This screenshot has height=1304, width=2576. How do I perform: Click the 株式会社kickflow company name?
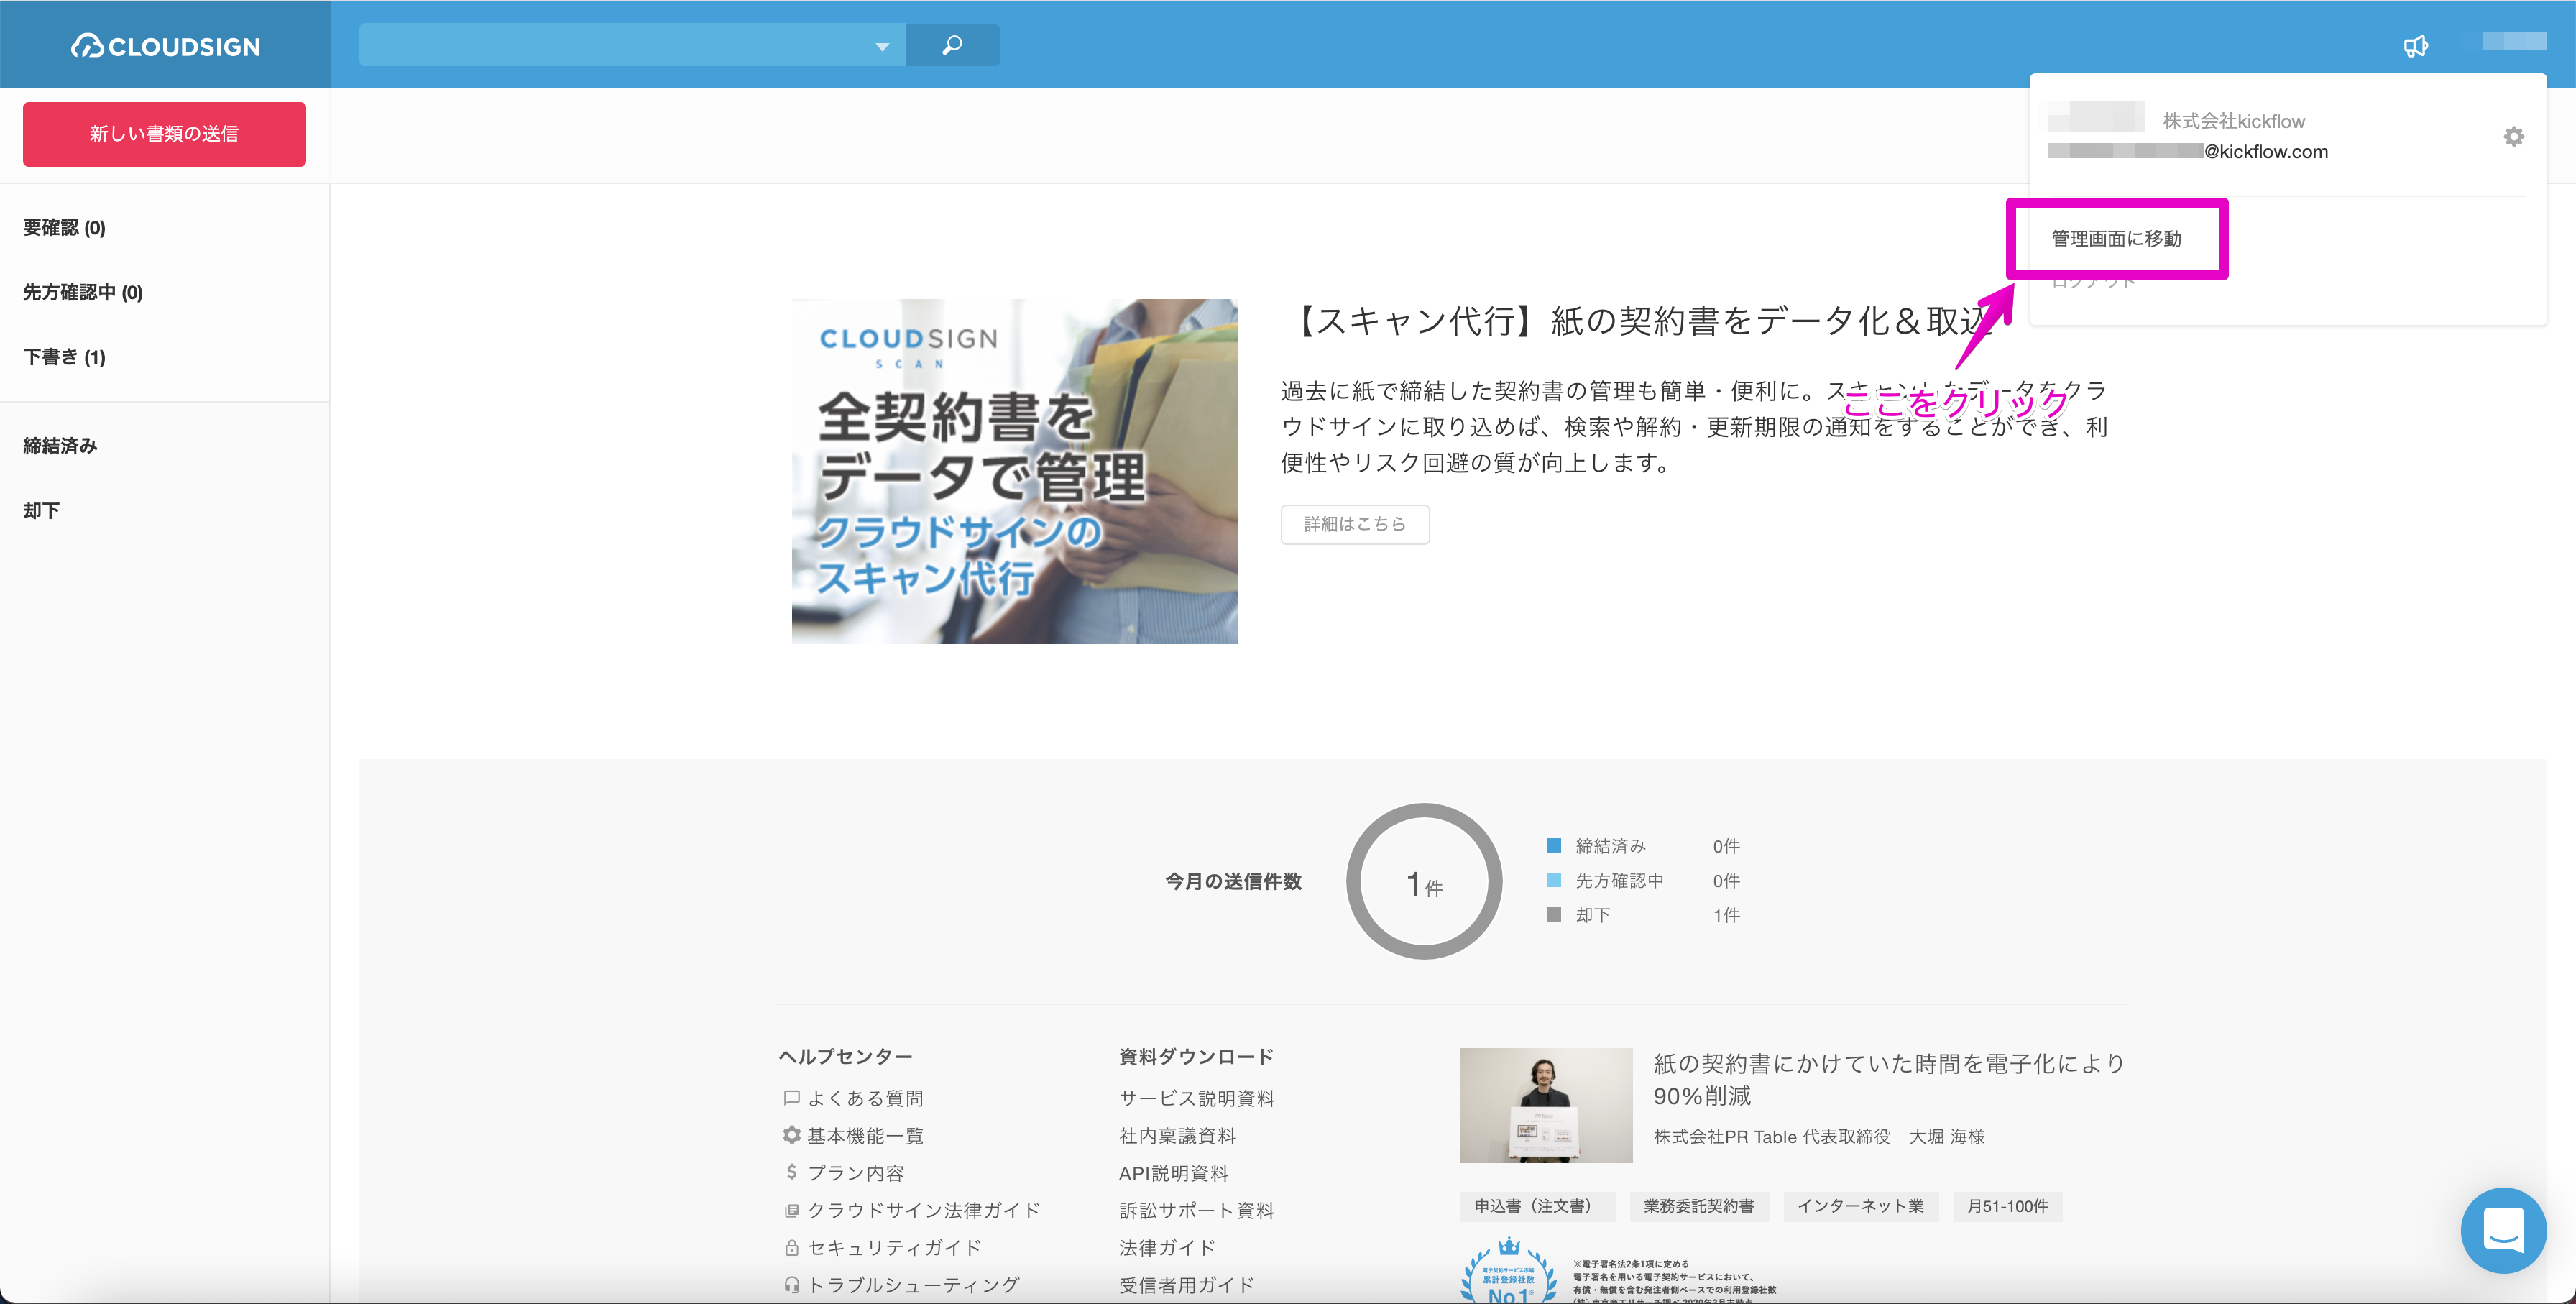tap(2234, 121)
